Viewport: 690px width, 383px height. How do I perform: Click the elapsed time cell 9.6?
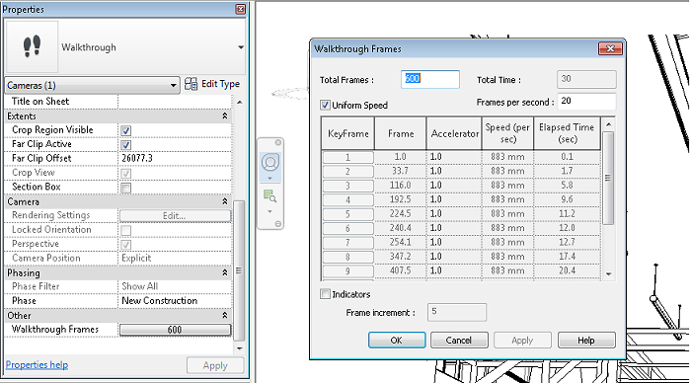click(x=567, y=199)
